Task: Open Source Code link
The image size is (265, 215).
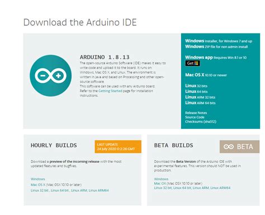Action: point(195,117)
